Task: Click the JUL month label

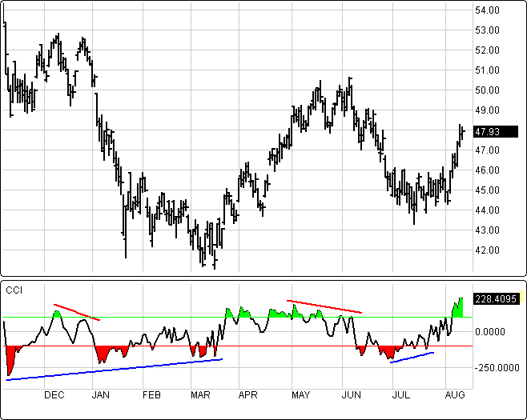Action: point(400,395)
